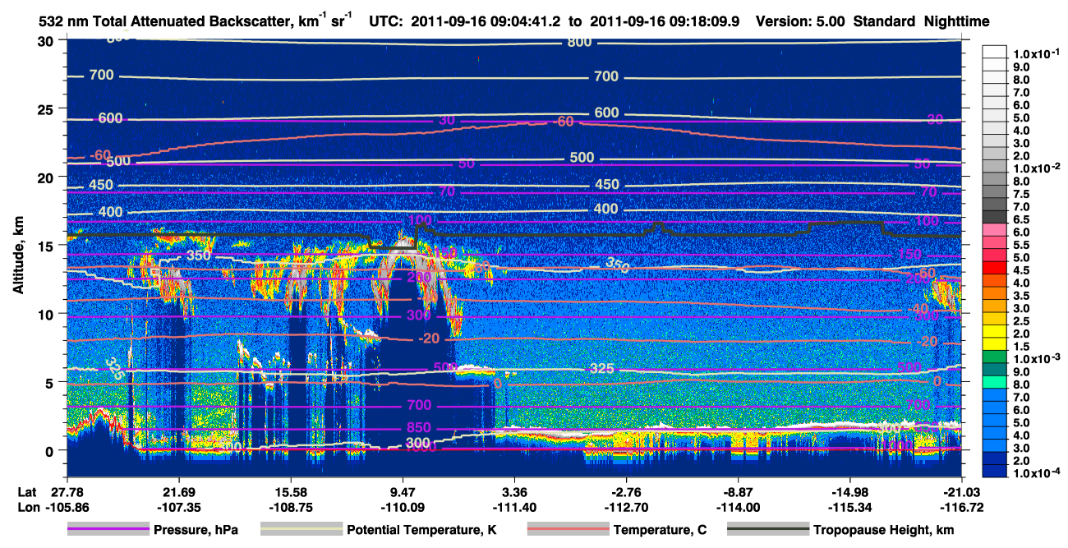Select the salmon temperature line sample in legend
Image resolution: width=1068 pixels, height=548 pixels.
click(x=568, y=530)
